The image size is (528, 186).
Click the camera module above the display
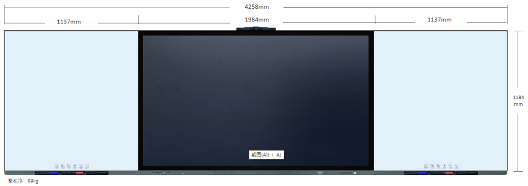tap(256, 29)
